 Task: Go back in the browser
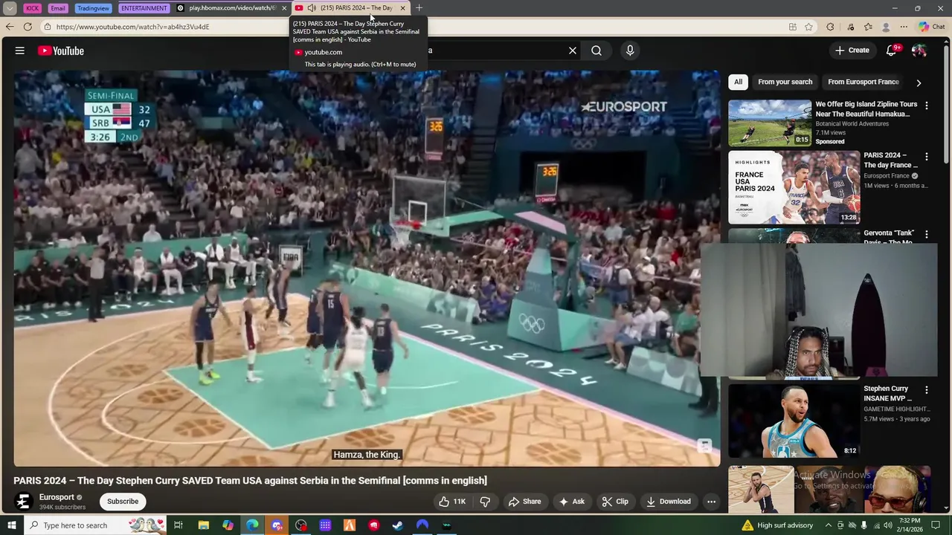[9, 27]
